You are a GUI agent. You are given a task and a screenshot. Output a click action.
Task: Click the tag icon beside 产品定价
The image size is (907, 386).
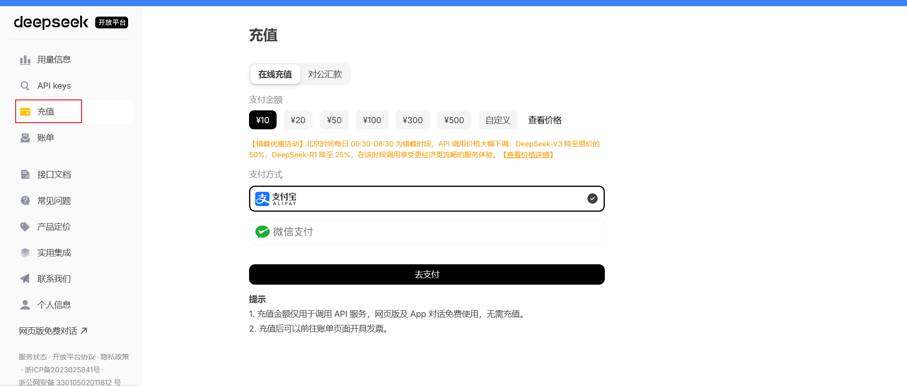[x=25, y=227]
